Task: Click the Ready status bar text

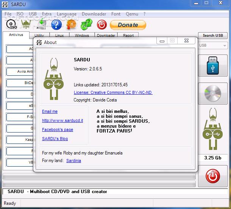Action: (x=10, y=203)
